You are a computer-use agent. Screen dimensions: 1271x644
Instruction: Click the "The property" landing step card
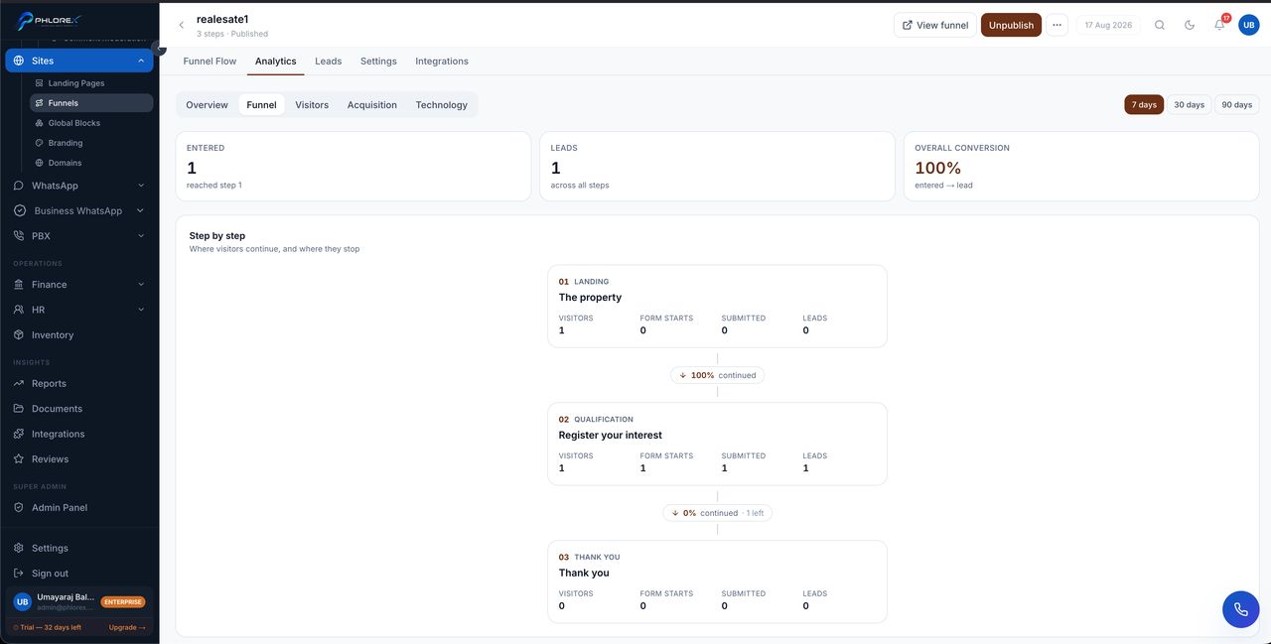click(717, 306)
